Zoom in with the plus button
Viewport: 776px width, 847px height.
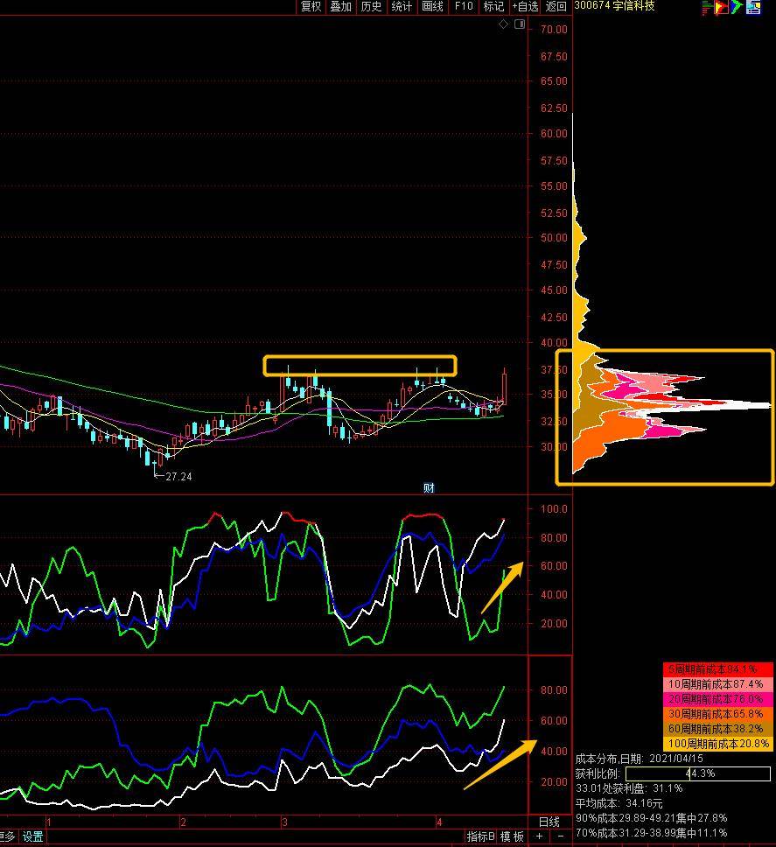(539, 836)
